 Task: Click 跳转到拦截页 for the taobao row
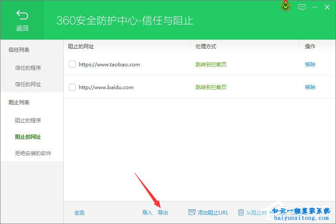(x=211, y=64)
